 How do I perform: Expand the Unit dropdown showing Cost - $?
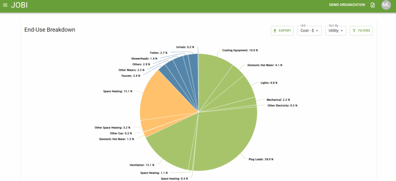click(309, 31)
